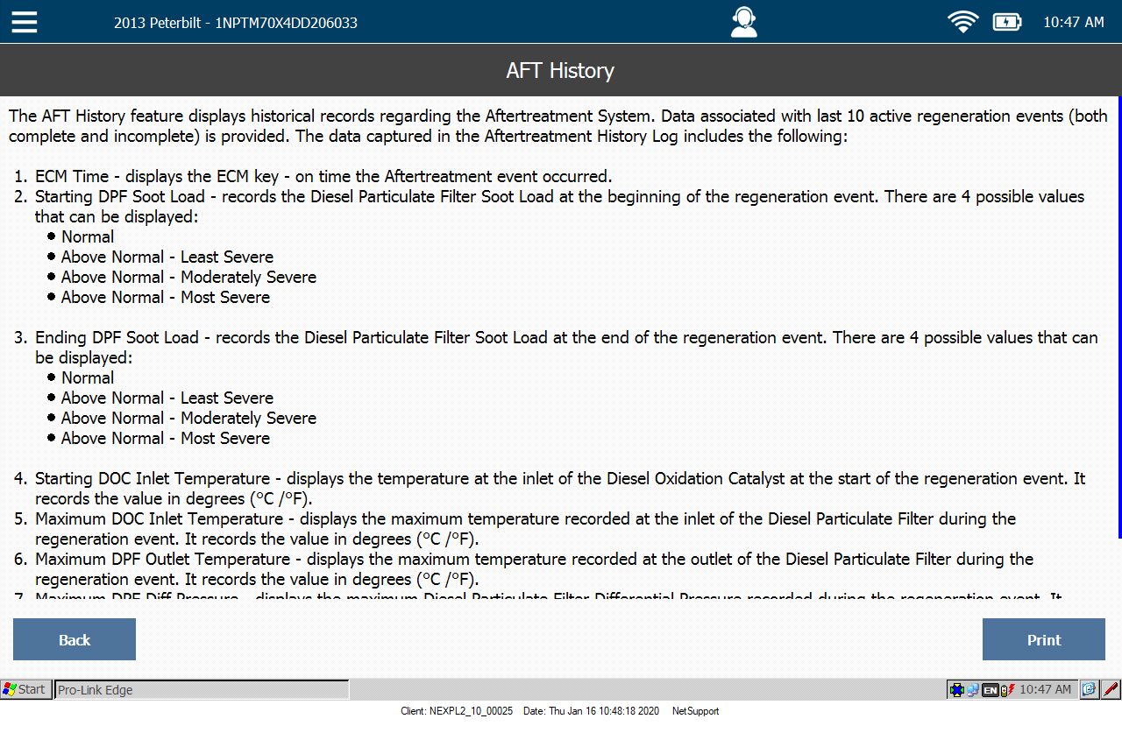Screen dimensions: 1122x740
Task: Click the 2013 Peterbilt vehicle VIN label
Action: (x=235, y=23)
